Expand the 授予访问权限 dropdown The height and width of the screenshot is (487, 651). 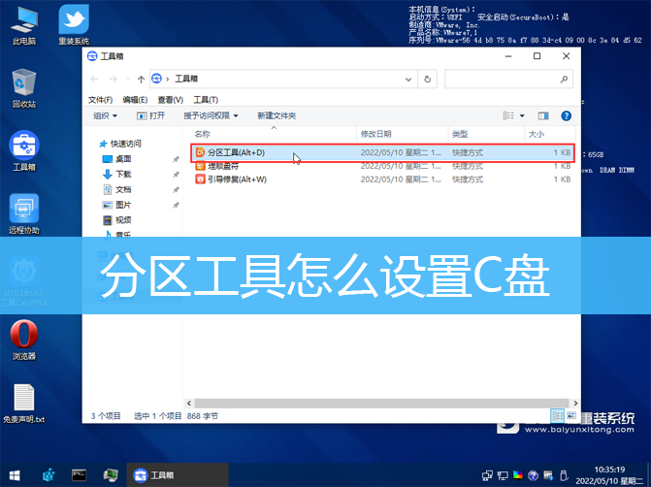click(x=211, y=115)
